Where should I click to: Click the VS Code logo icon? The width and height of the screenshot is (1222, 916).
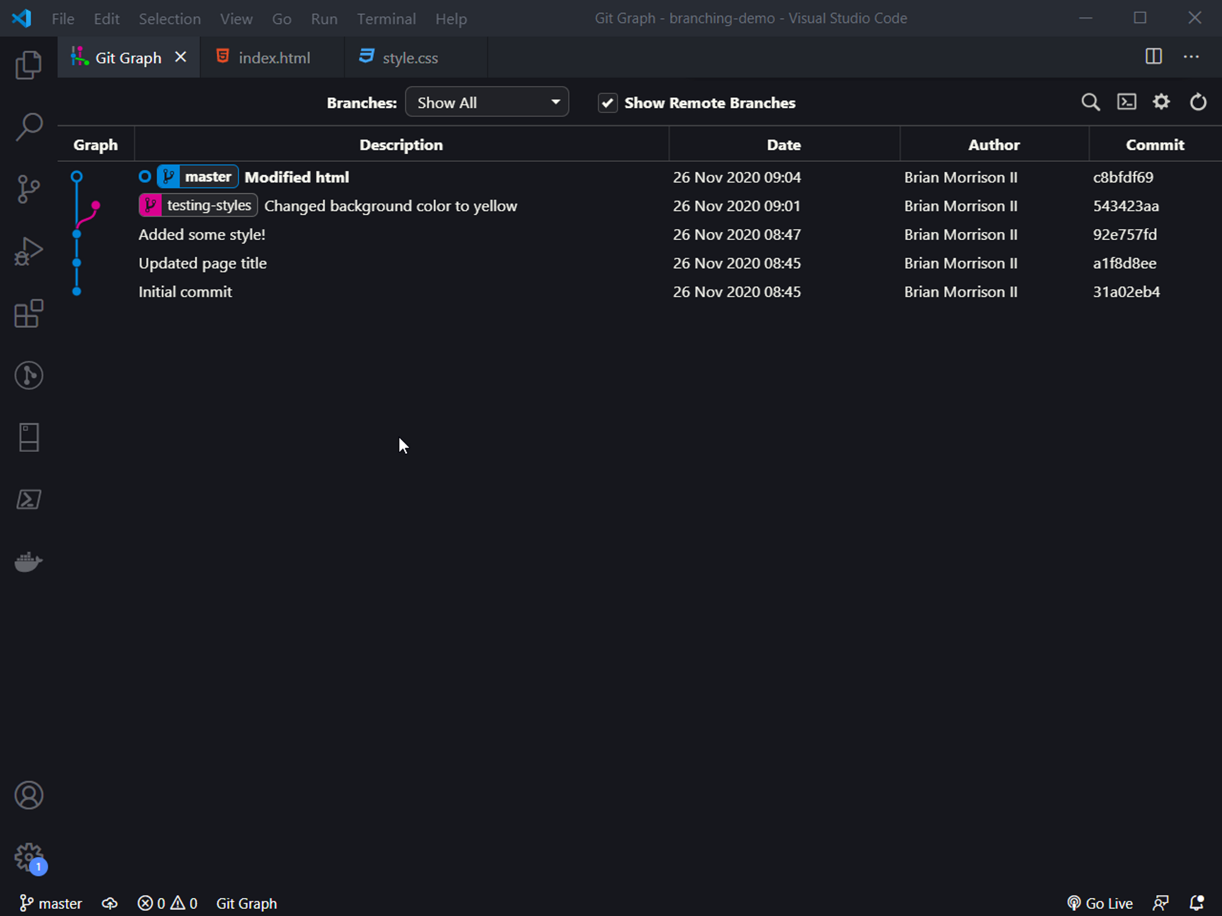point(22,18)
